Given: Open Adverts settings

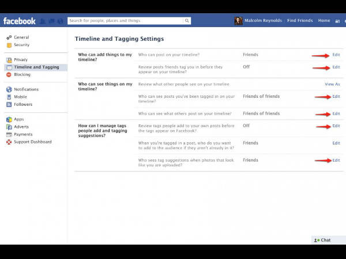Looking at the screenshot, I should 21,127.
